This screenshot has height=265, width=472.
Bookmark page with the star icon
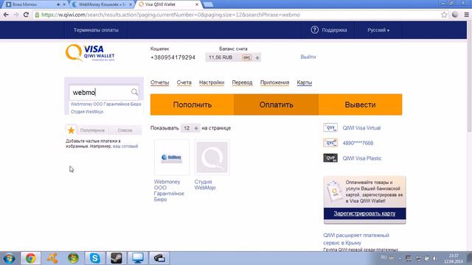pos(444,15)
